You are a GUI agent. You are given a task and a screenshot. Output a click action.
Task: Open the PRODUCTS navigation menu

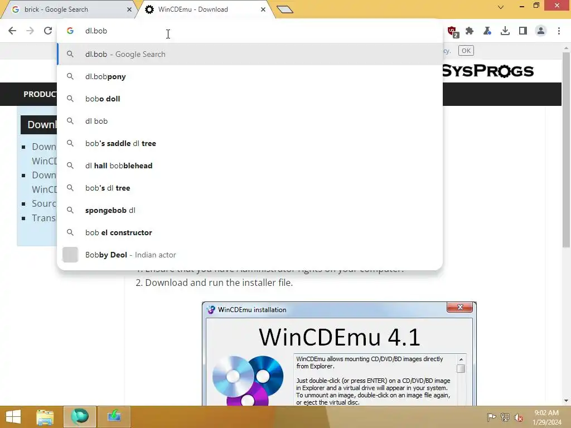(x=40, y=94)
